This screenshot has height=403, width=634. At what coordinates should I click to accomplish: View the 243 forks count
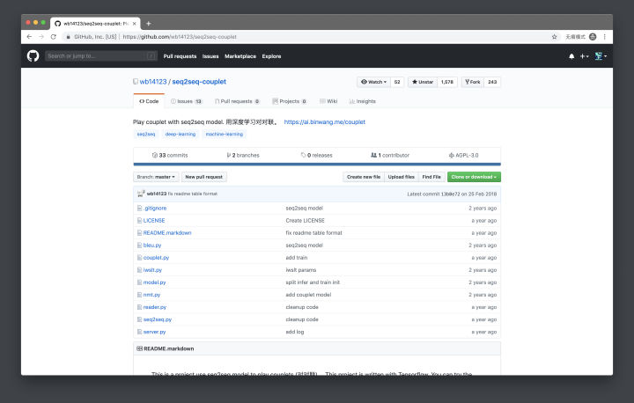492,82
